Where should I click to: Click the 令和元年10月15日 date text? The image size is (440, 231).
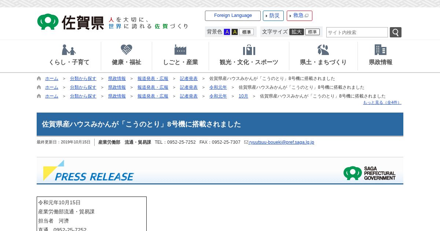tap(59, 202)
